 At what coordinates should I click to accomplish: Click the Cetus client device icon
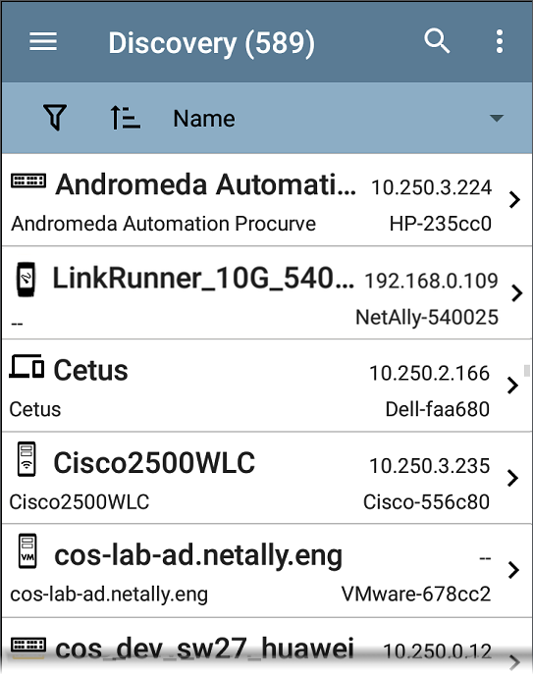(27, 366)
